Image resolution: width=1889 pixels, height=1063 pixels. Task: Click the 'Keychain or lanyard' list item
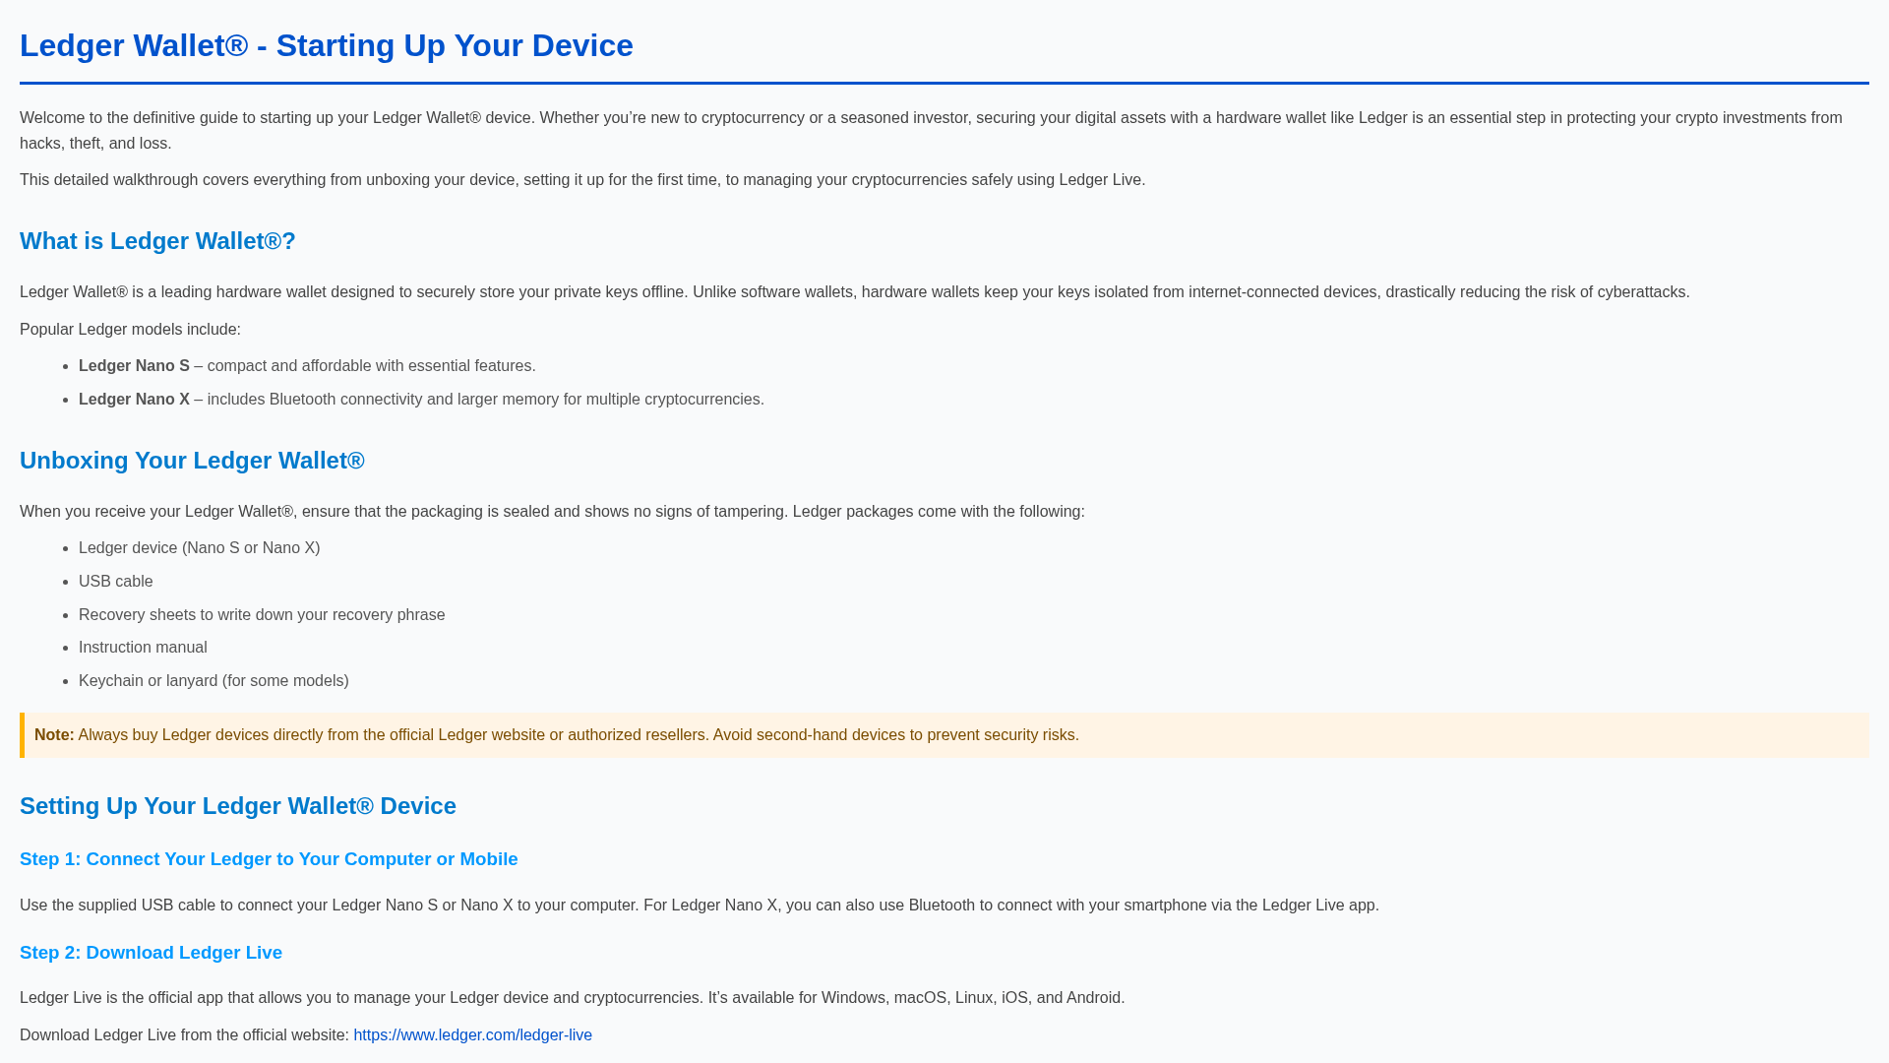point(213,680)
